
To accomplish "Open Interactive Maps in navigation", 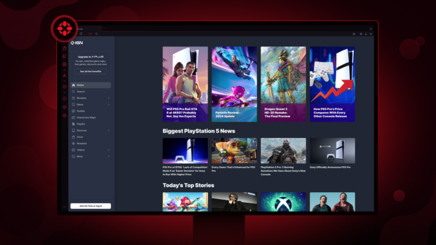I will (91, 117).
